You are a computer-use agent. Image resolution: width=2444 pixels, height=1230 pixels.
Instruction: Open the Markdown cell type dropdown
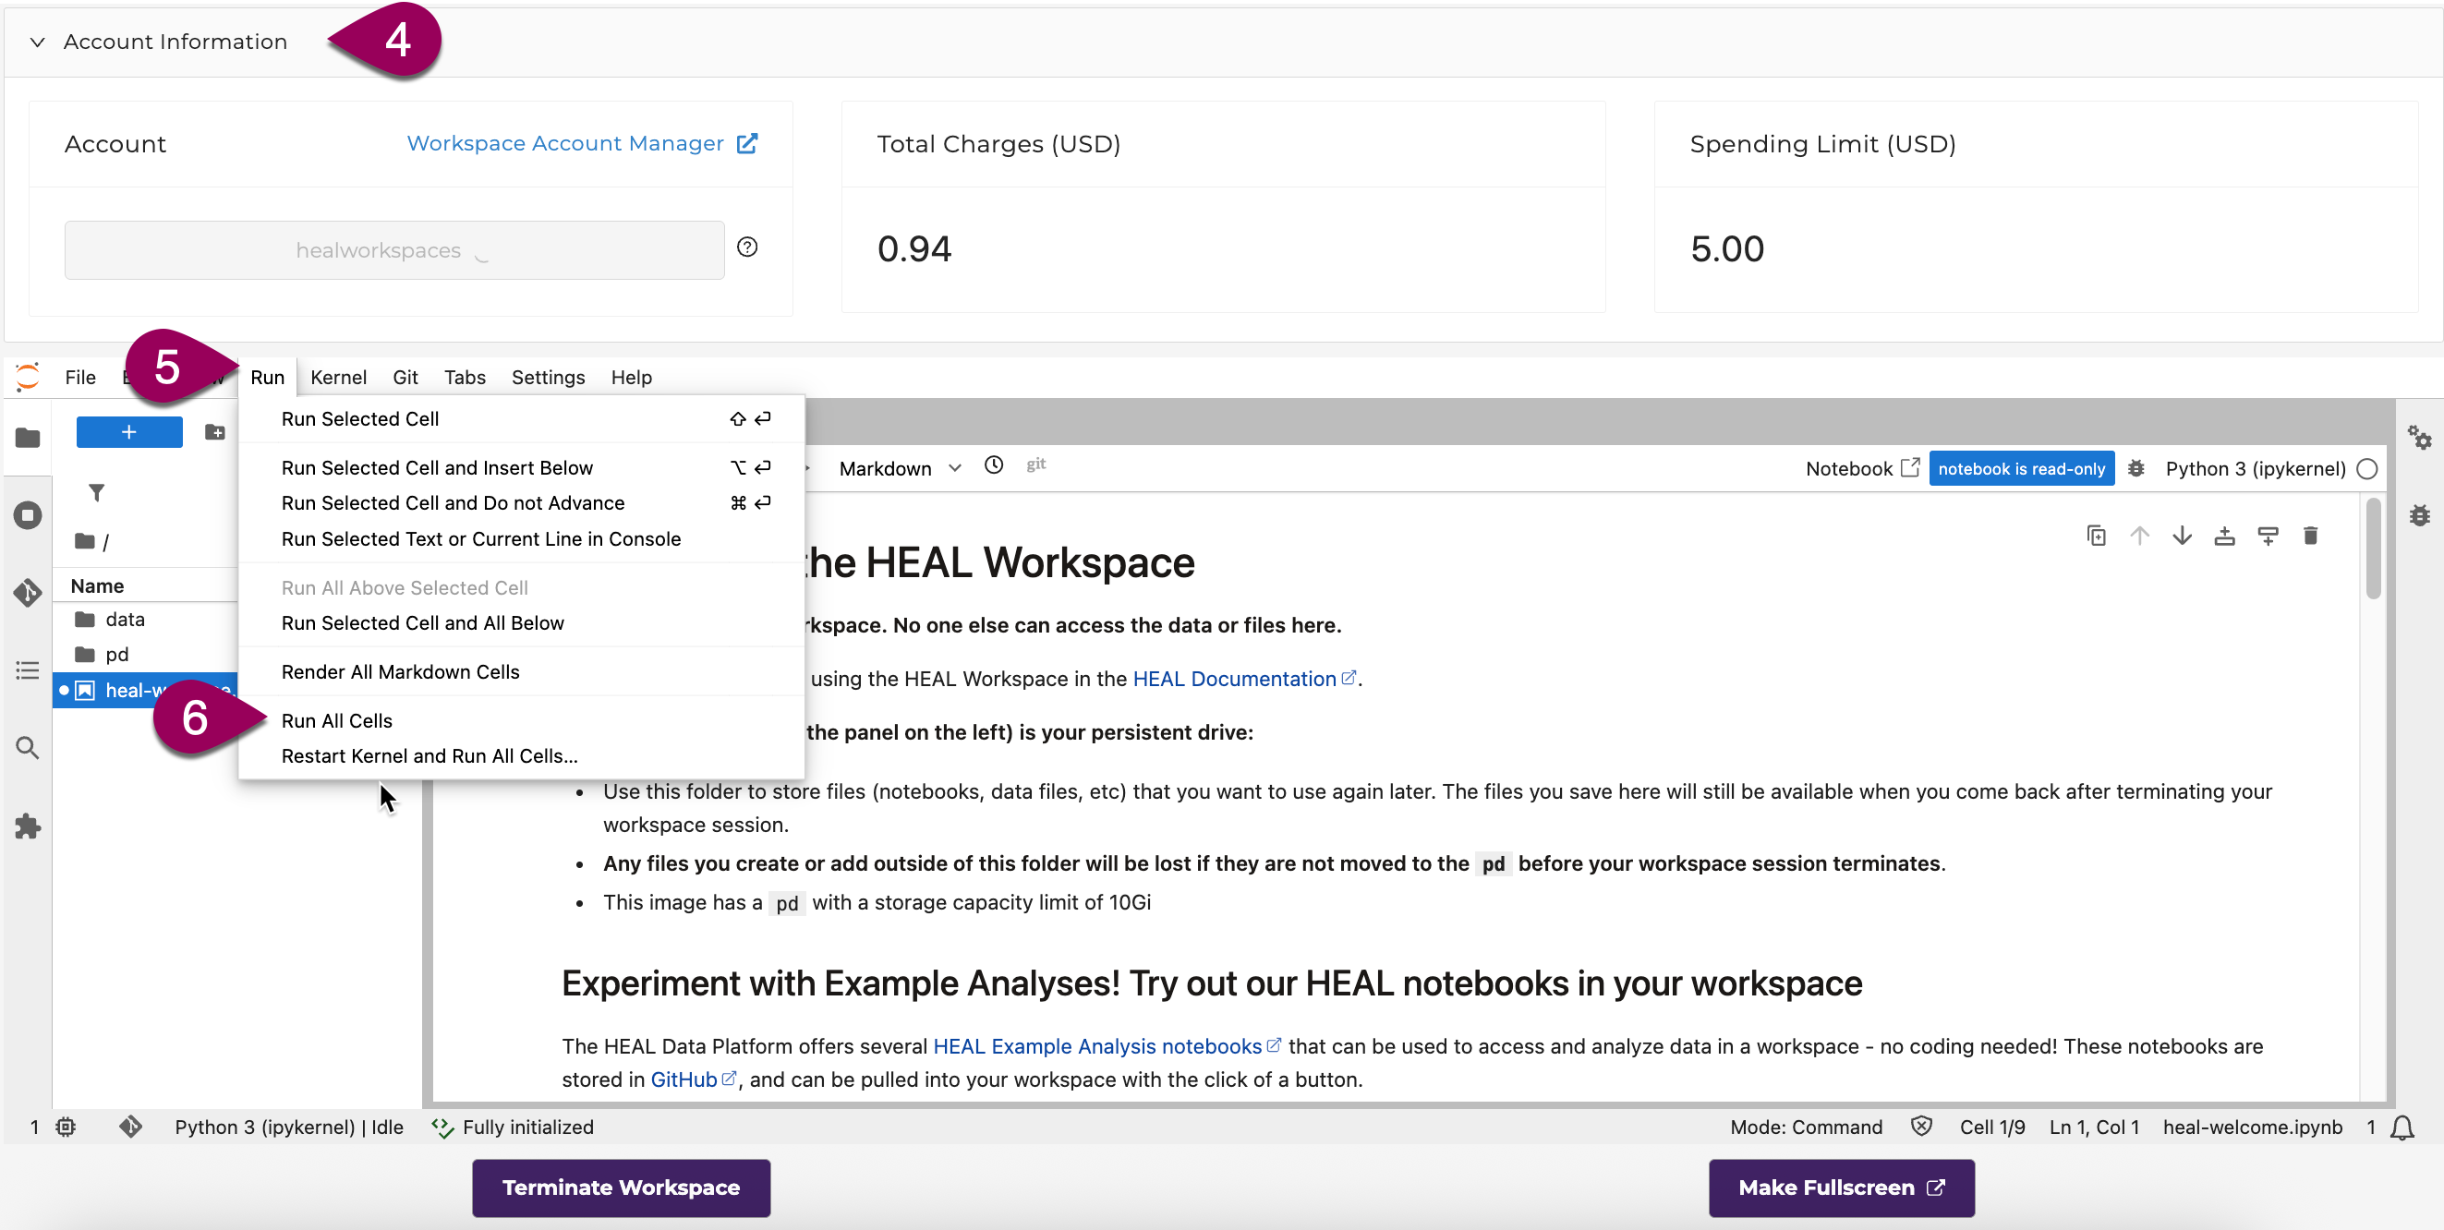(900, 468)
